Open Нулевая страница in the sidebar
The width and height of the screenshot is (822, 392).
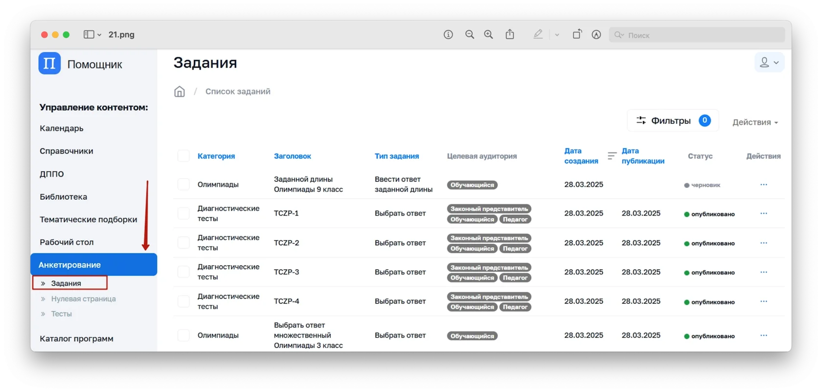point(83,299)
